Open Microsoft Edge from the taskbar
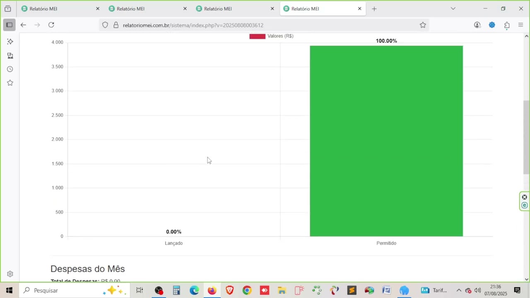Screen dimensions: 530x298 [x=194, y=291]
